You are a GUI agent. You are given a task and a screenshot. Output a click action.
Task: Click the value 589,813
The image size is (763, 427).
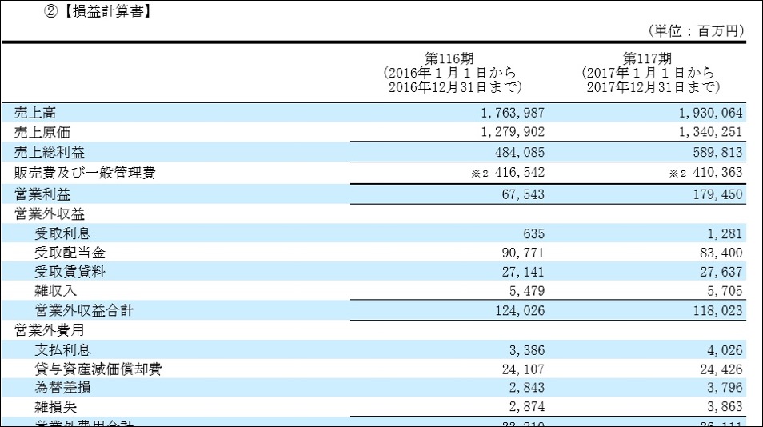click(x=717, y=152)
